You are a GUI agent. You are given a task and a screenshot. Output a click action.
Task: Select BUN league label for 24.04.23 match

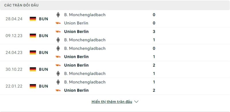point(43,53)
